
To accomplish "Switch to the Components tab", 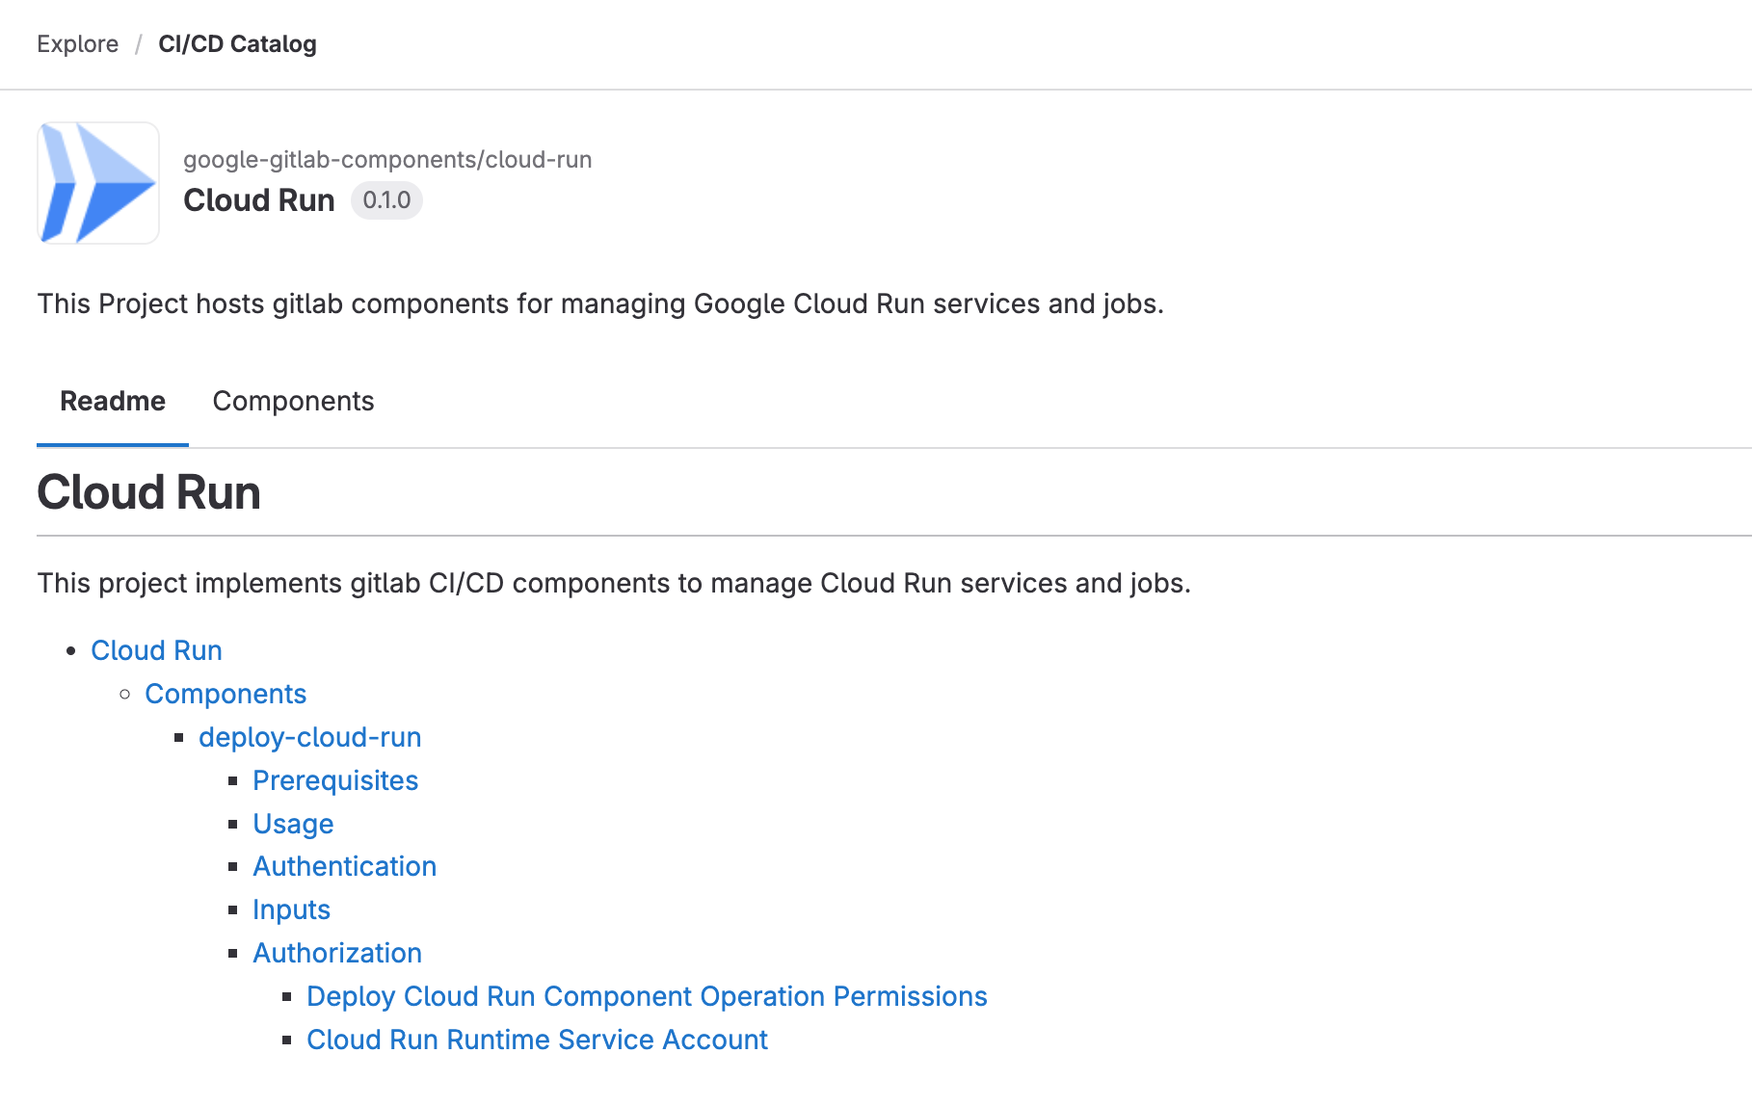I will (x=293, y=401).
